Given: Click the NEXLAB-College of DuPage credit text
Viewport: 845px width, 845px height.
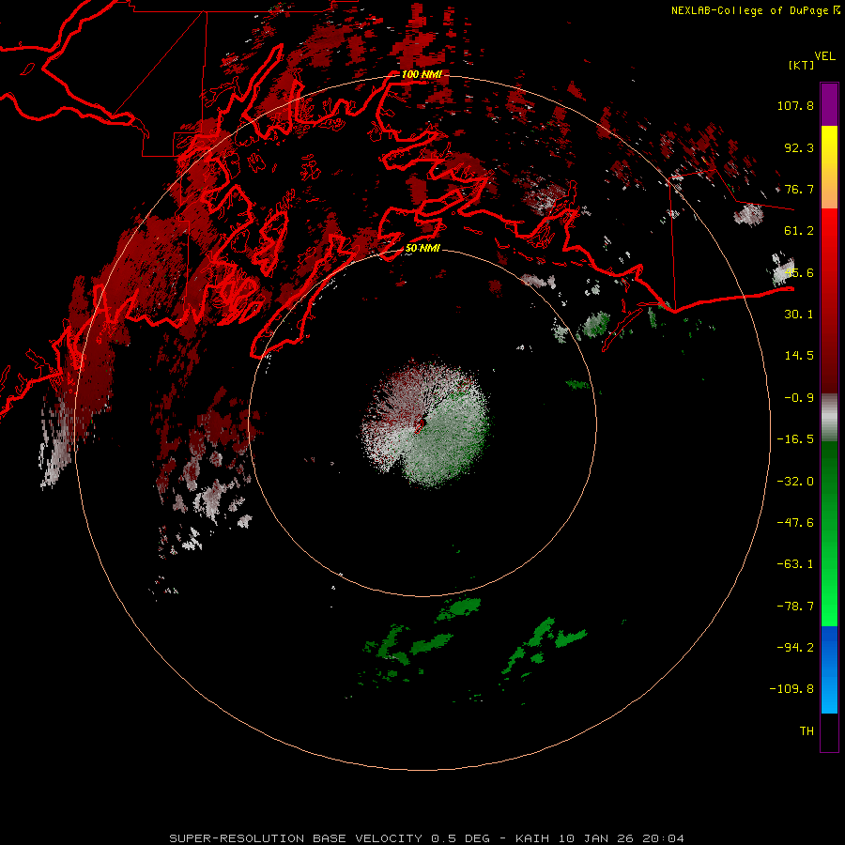Looking at the screenshot, I should 749,10.
